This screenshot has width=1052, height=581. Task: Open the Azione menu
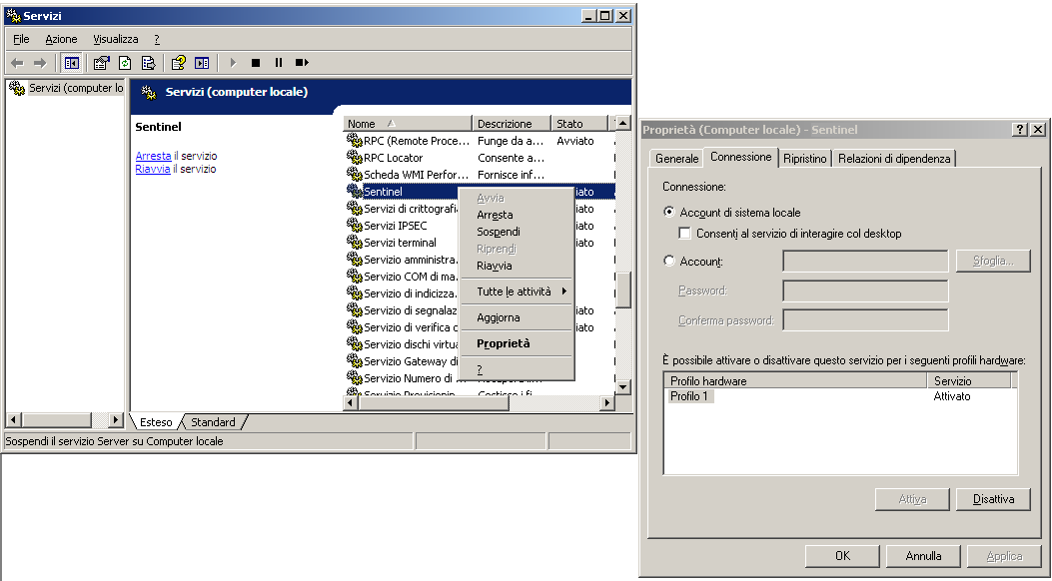coord(61,39)
